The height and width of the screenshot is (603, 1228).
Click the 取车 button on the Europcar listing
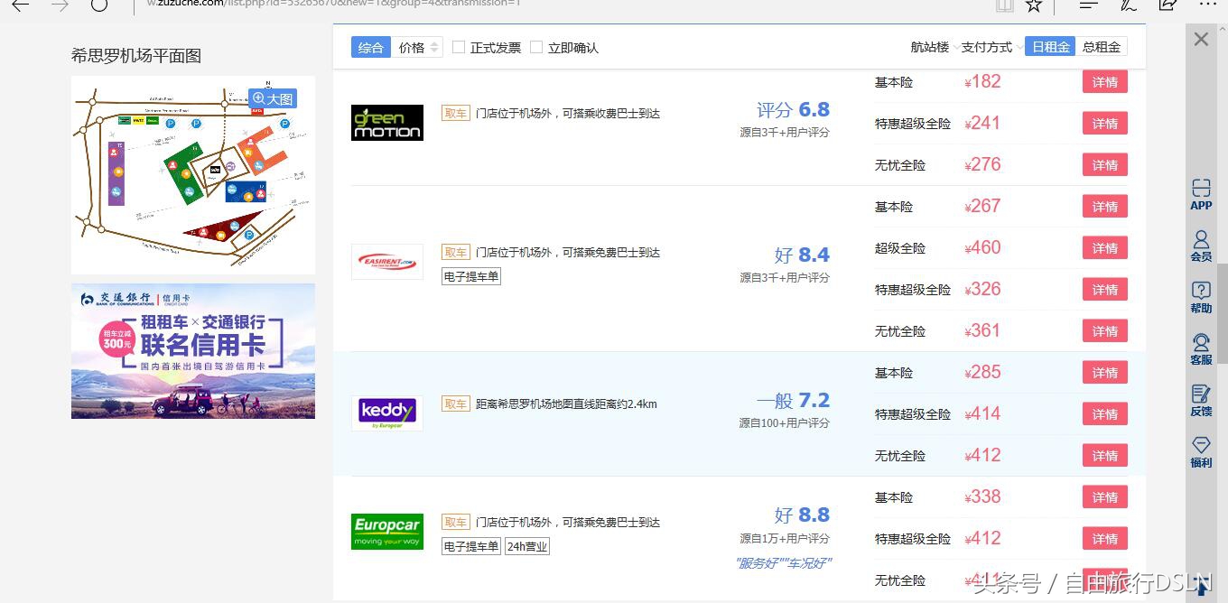[455, 522]
